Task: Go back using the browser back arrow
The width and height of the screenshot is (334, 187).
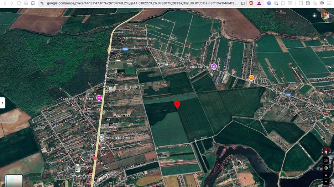Action: click(x=5, y=3)
